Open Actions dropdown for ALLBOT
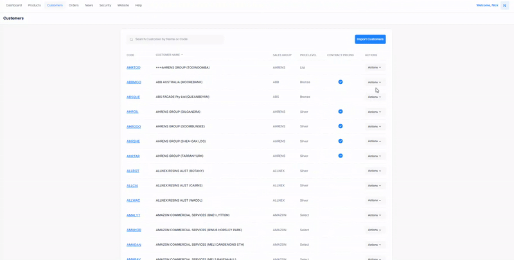514x260 pixels. [375, 171]
